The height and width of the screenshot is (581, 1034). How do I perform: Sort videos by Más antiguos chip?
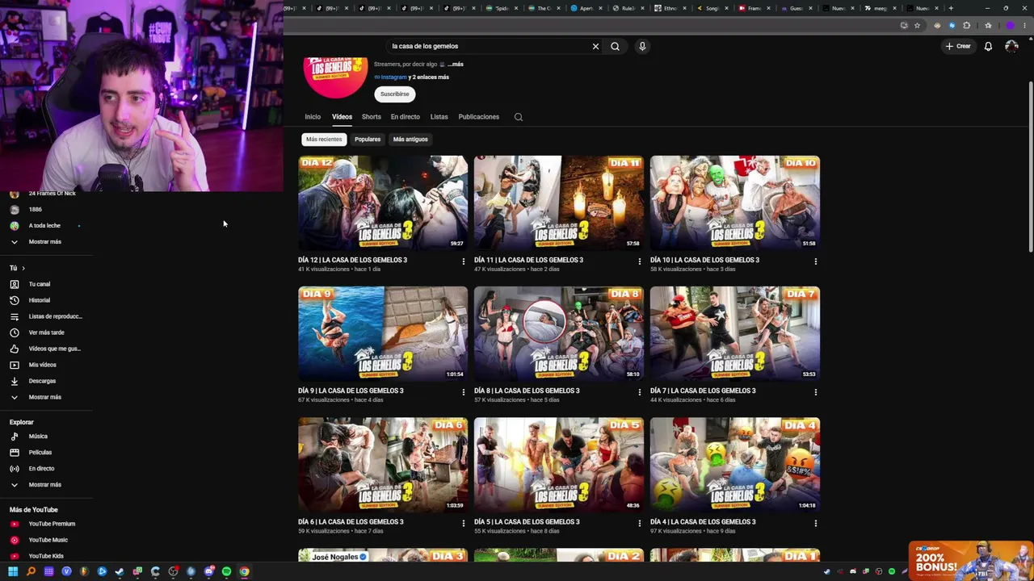[410, 140]
